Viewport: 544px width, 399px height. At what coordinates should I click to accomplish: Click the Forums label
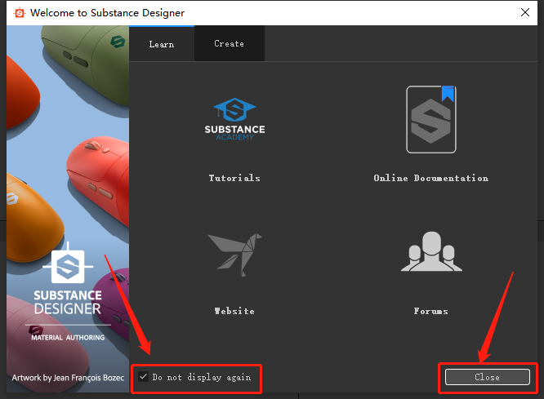[x=431, y=311]
